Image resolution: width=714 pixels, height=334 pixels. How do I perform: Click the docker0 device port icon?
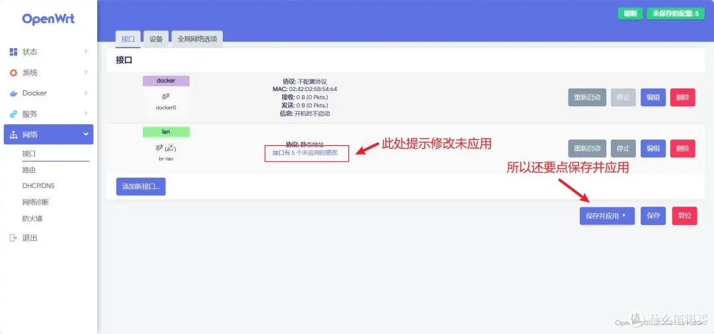(166, 97)
